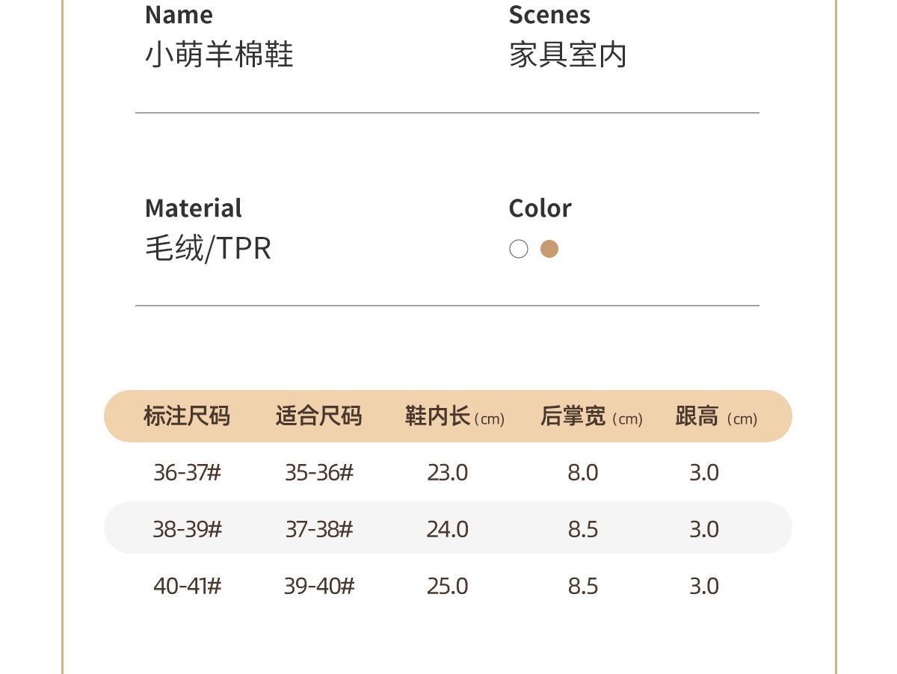Click the 适合尺码 column header
897x674 pixels.
click(318, 416)
